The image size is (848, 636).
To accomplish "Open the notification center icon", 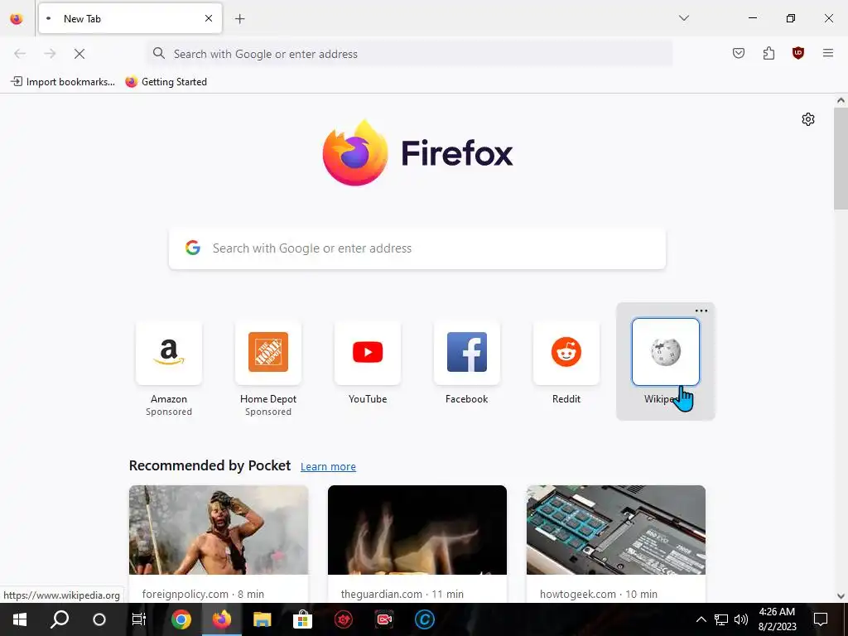I will tap(821, 619).
